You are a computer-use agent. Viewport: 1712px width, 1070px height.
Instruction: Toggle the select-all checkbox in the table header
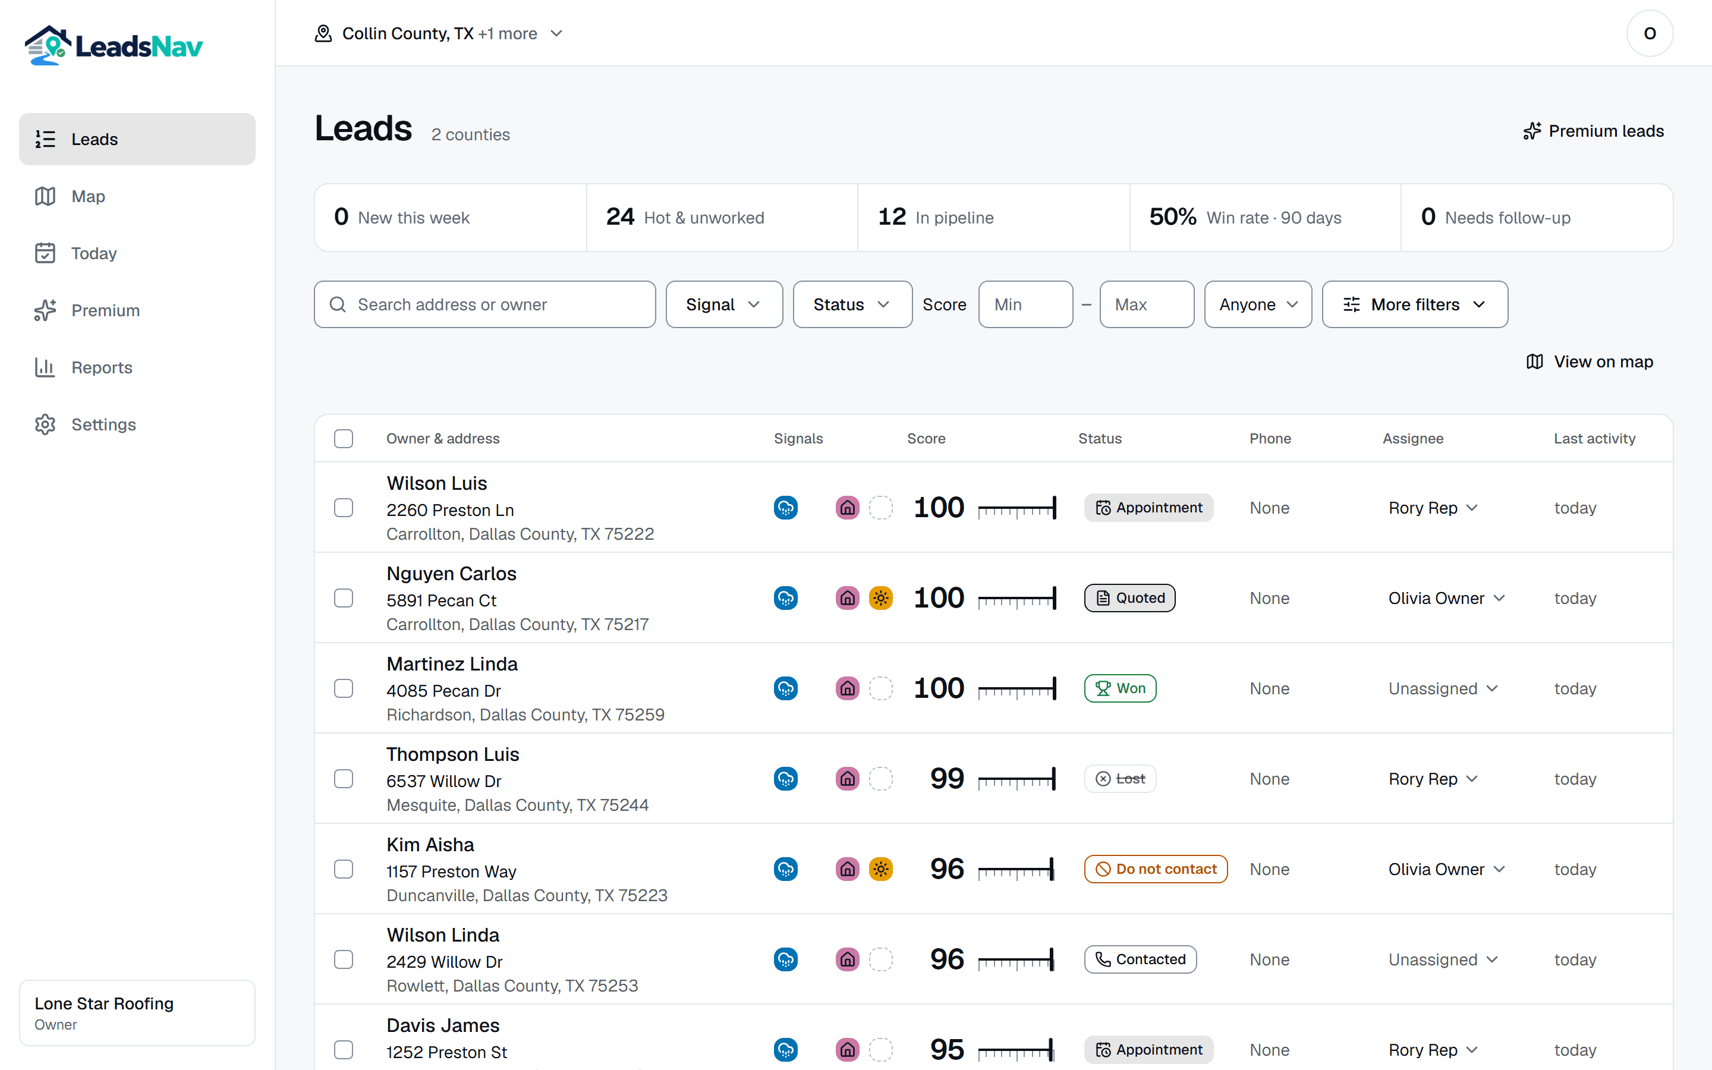(x=344, y=439)
